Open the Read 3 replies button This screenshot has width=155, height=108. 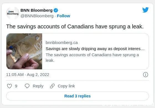(x=77, y=96)
